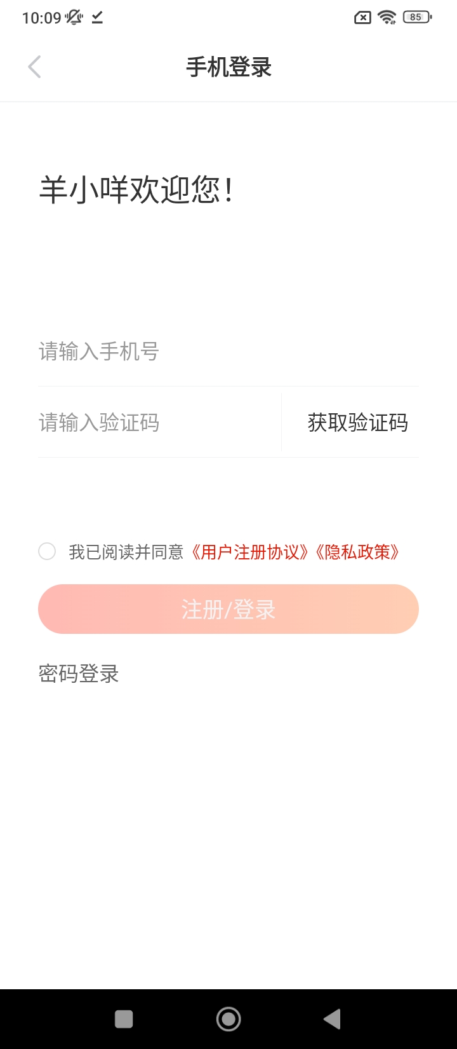Tap the Wi-Fi signal icon
Image resolution: width=457 pixels, height=1049 pixels.
[x=387, y=17]
